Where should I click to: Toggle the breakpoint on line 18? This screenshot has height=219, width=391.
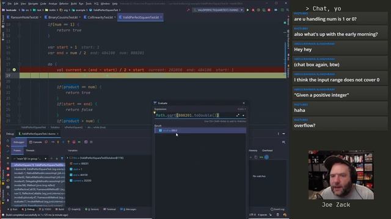pos(14,70)
